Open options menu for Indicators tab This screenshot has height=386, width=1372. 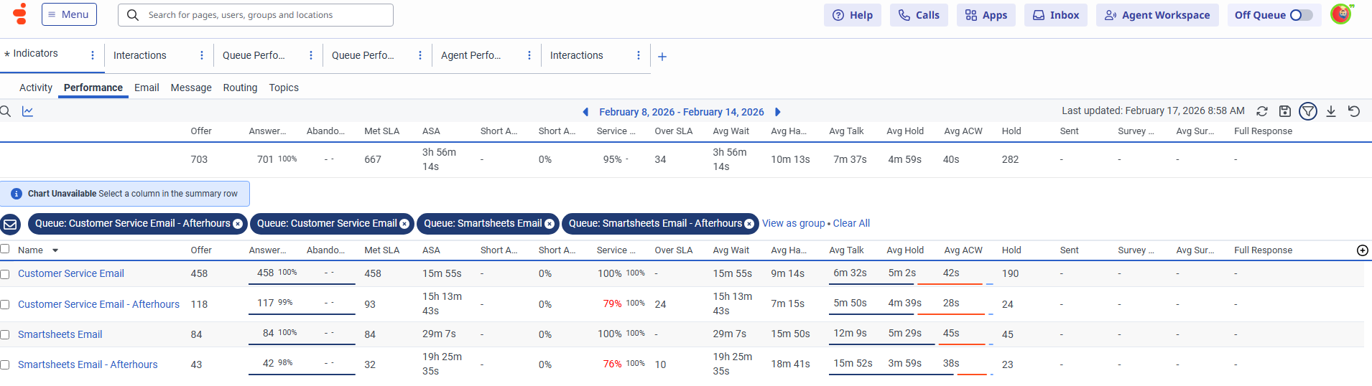tap(93, 55)
